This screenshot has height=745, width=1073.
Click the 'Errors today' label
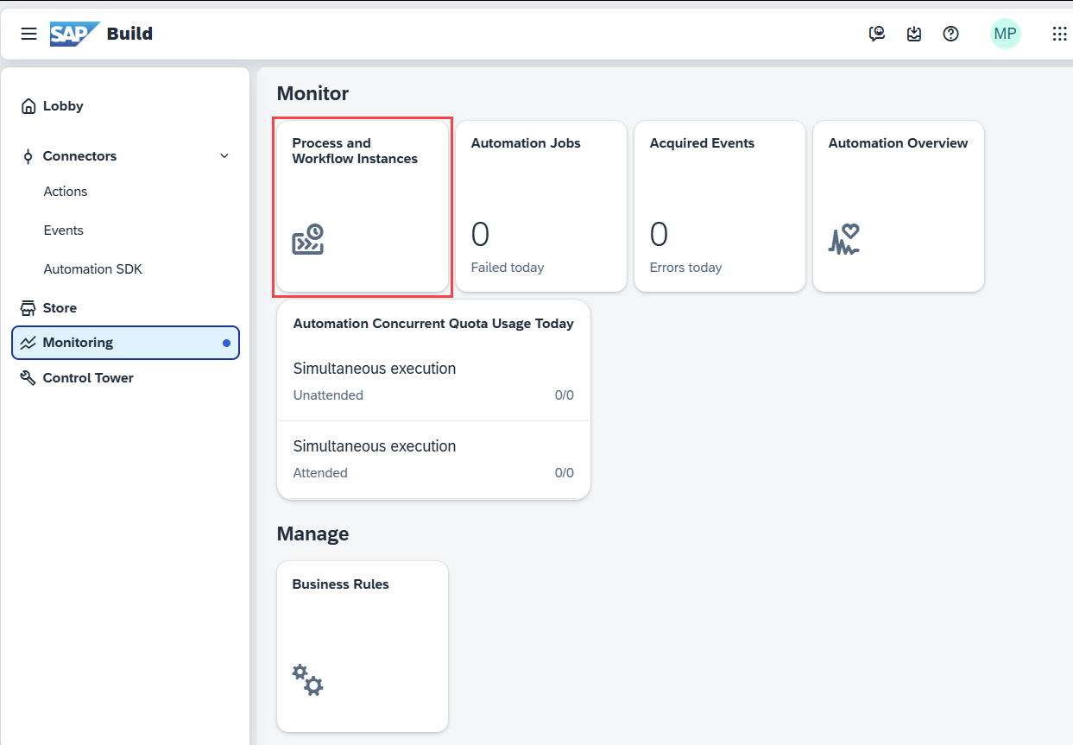[685, 268]
